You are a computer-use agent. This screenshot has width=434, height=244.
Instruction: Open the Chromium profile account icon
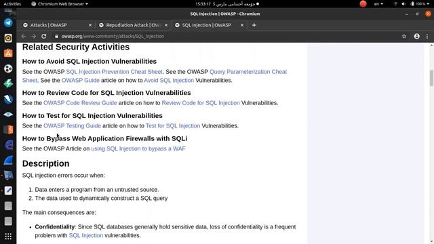point(416,36)
